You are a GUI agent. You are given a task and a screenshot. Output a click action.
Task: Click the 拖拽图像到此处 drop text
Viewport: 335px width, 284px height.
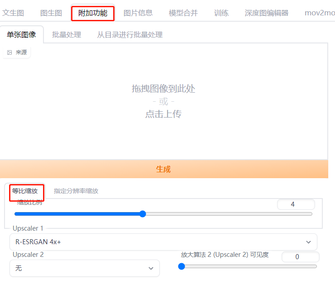(x=163, y=89)
